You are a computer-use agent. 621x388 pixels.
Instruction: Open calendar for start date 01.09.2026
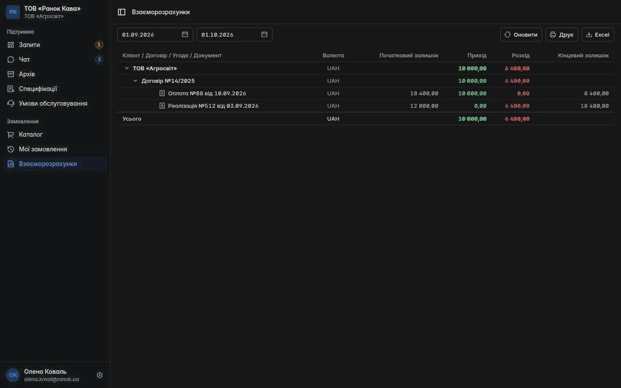pyautogui.click(x=185, y=34)
